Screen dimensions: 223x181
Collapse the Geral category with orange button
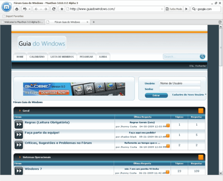click(201, 111)
